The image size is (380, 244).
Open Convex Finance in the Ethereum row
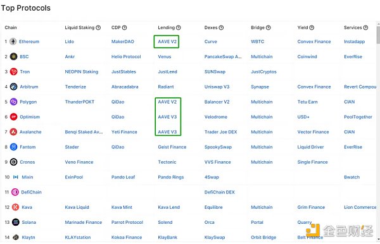coord(314,42)
